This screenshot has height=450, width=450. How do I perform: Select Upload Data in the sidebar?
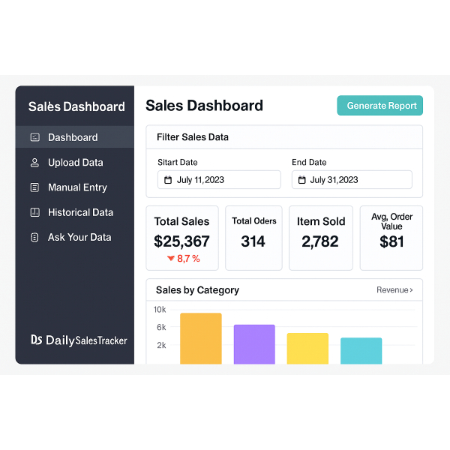[75, 163]
